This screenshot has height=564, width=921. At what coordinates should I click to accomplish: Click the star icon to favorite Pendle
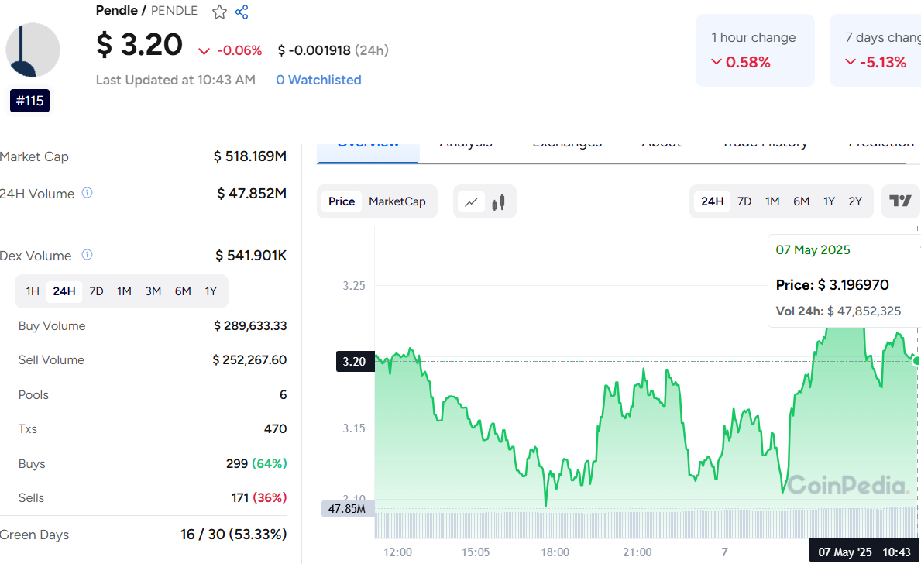[x=220, y=12]
